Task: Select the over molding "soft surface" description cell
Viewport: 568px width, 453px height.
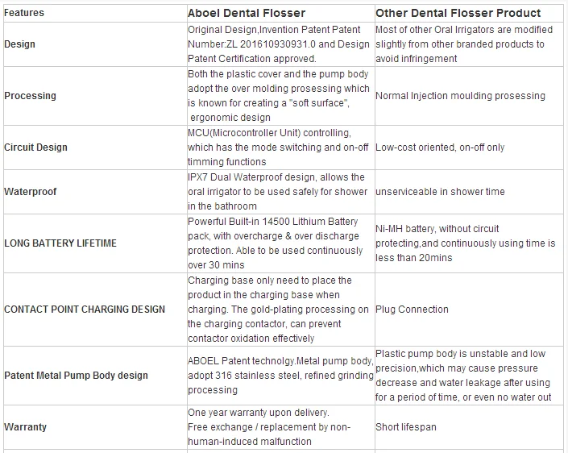Action: (279, 95)
